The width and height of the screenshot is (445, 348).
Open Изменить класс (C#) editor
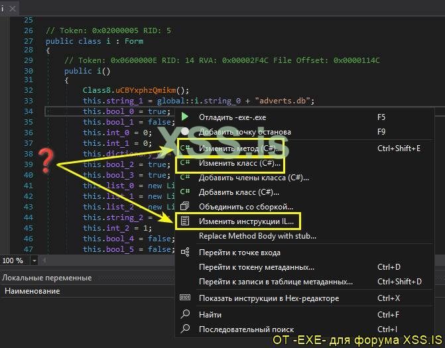click(304, 163)
